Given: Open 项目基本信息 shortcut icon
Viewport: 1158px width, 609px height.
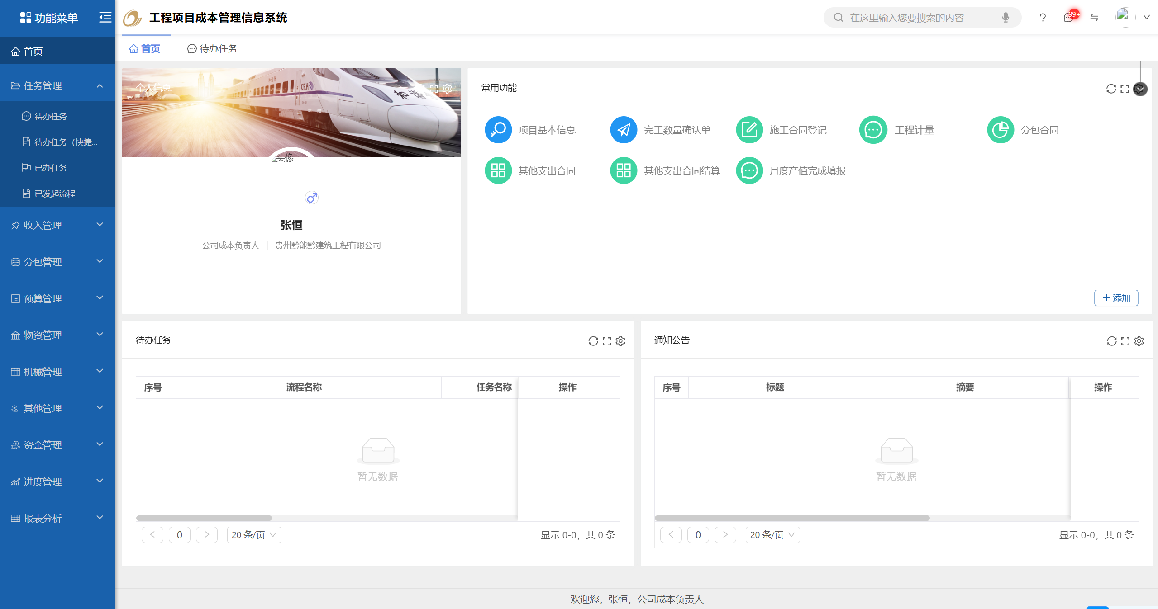Looking at the screenshot, I should click(498, 130).
